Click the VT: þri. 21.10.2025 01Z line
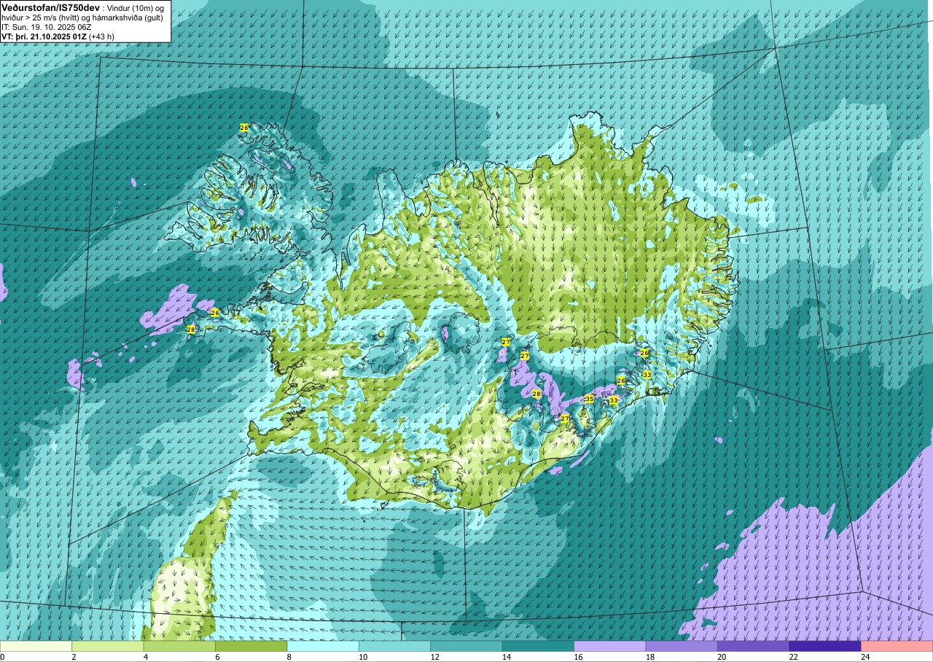This screenshot has height=662, width=933. click(x=44, y=36)
